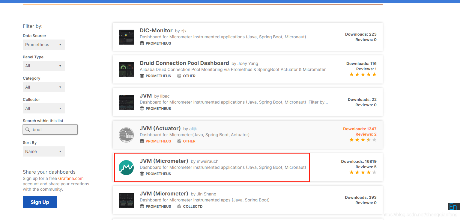Click the Search within this list field

click(x=50, y=130)
